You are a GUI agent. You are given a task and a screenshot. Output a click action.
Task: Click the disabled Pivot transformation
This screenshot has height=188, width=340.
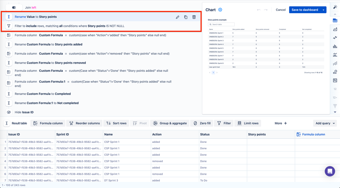(140, 123)
